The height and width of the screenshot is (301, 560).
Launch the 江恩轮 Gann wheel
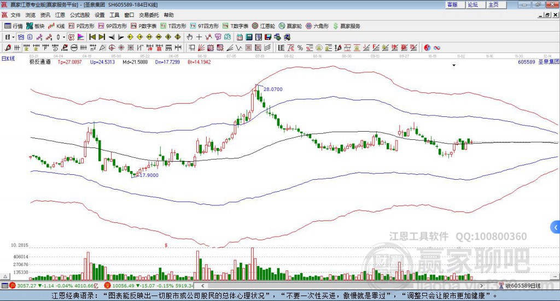[264, 26]
